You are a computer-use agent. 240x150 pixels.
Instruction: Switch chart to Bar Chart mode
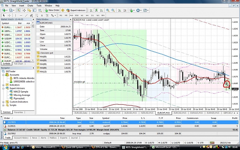(x=91, y=10)
